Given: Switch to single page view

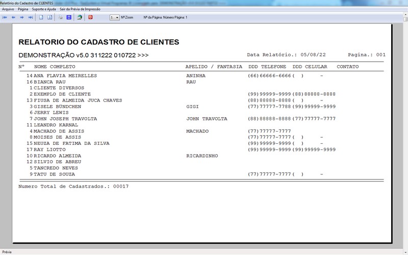Looking at the screenshot, I should (x=41, y=17).
